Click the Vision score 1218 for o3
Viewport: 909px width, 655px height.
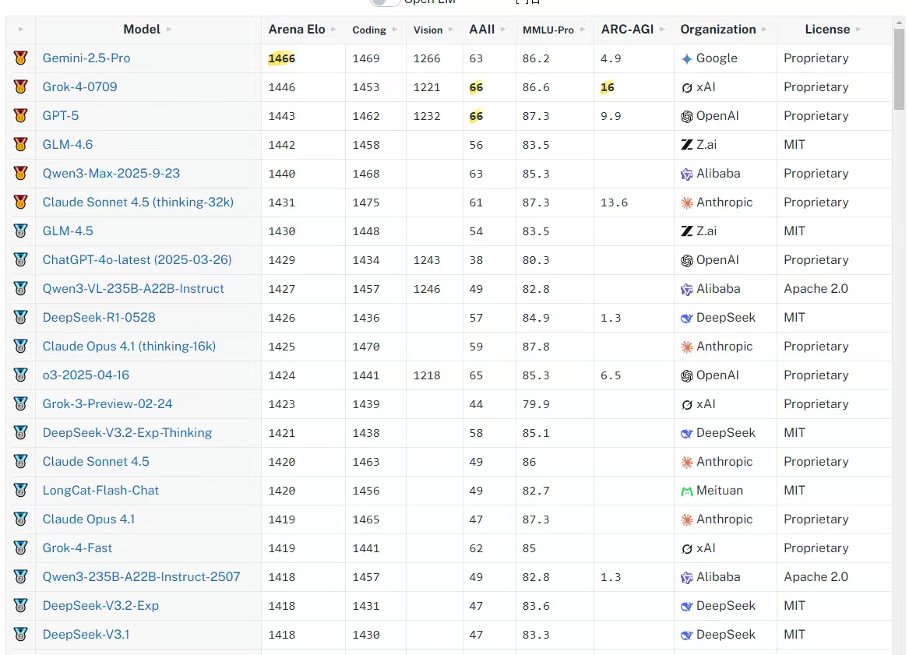pos(427,375)
